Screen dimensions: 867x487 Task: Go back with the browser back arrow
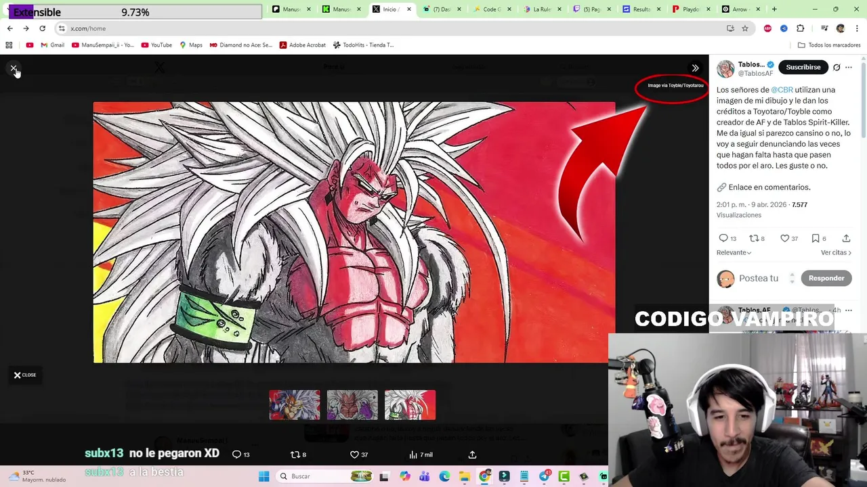pyautogui.click(x=9, y=28)
